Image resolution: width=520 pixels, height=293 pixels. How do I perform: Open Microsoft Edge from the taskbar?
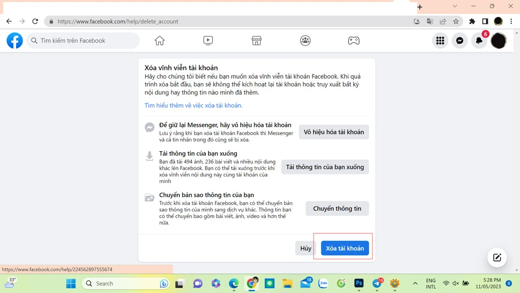point(234,283)
